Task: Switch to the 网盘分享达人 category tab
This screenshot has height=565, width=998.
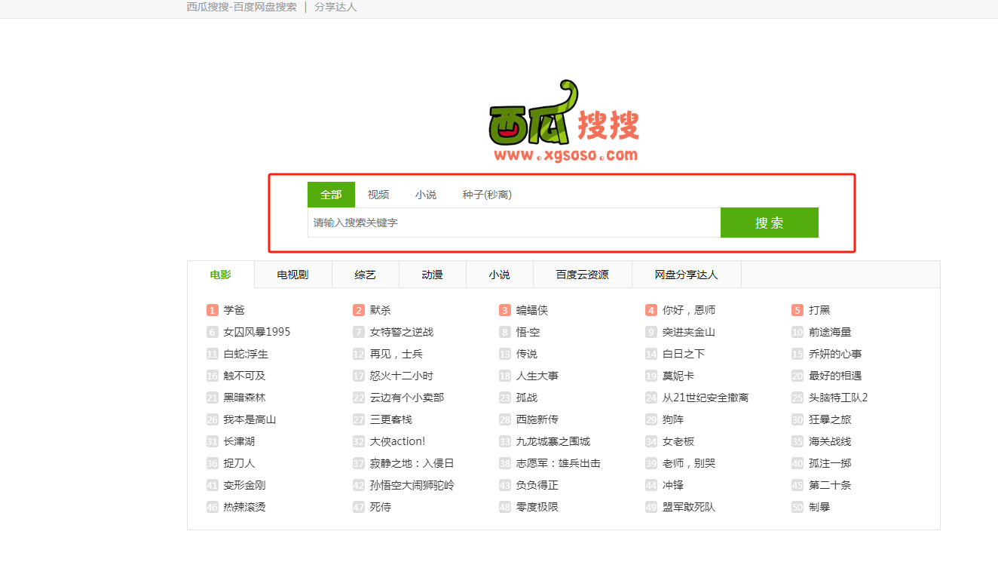Action: (686, 275)
